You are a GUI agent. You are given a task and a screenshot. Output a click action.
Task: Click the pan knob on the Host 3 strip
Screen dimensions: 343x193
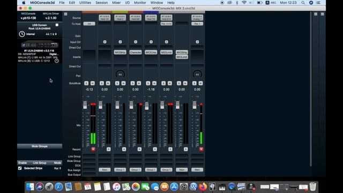pyautogui.click(x=120, y=74)
